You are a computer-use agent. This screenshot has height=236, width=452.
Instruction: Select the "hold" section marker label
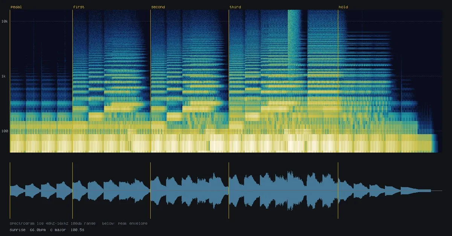coord(343,7)
